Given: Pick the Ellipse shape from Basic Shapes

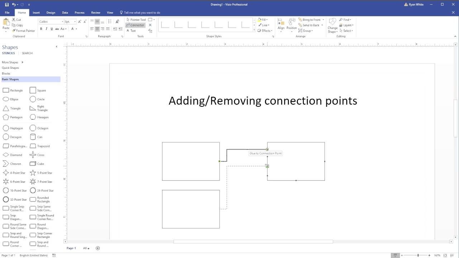Looking at the screenshot, I should point(11,99).
